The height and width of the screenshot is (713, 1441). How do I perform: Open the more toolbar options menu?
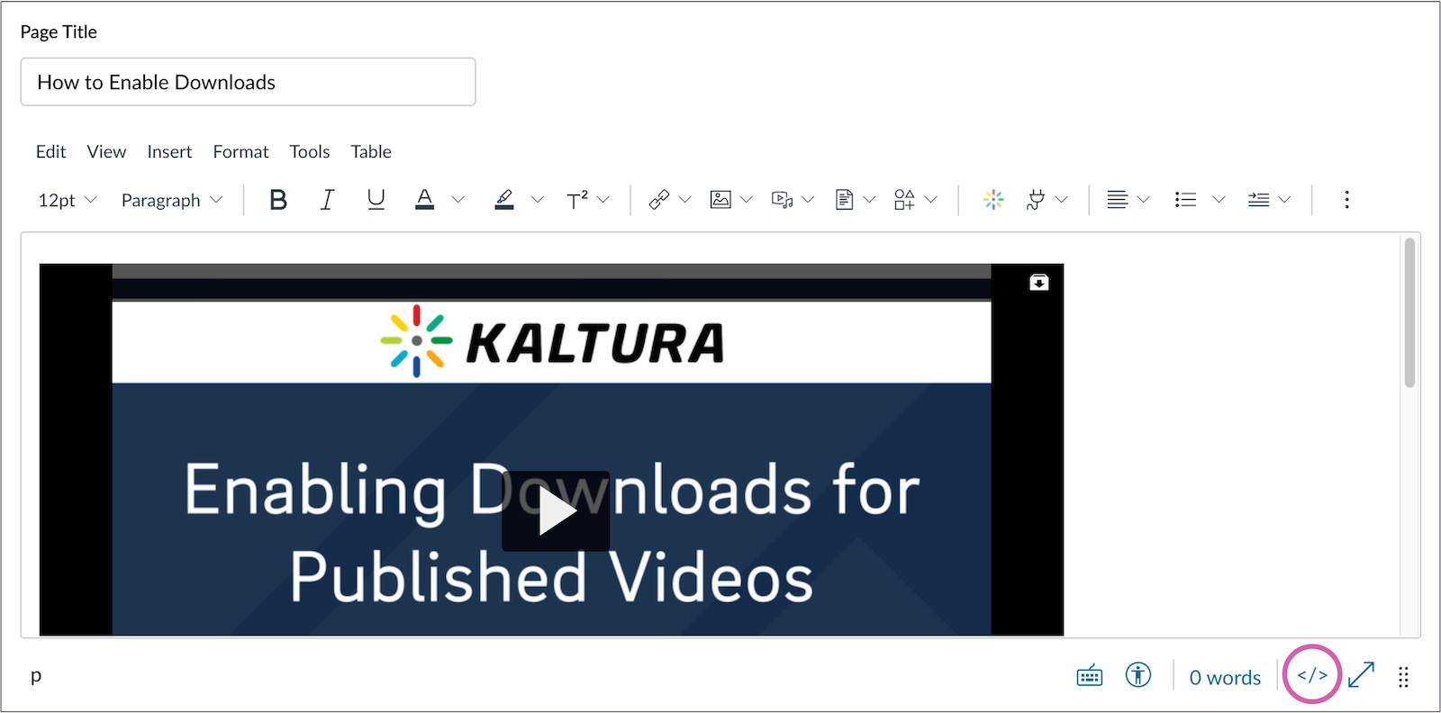point(1347,200)
